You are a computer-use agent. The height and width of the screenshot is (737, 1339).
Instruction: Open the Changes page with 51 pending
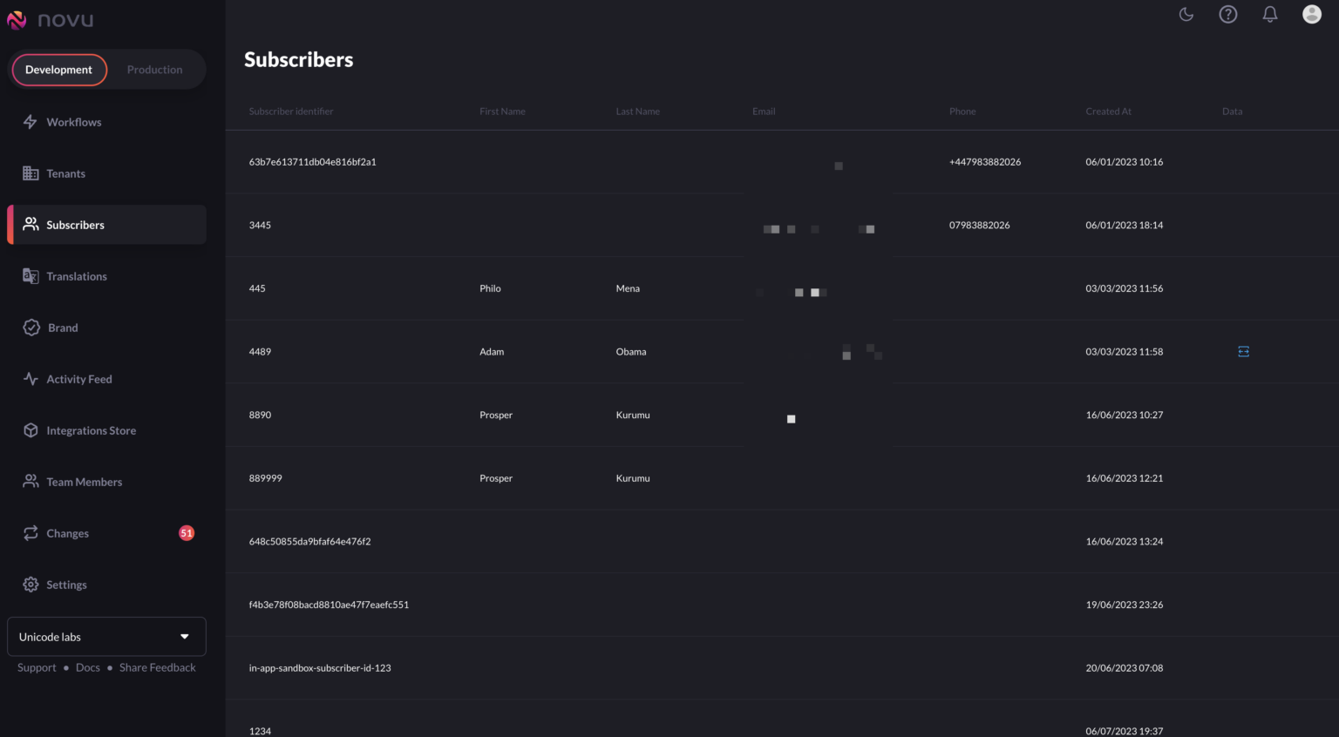(68, 532)
